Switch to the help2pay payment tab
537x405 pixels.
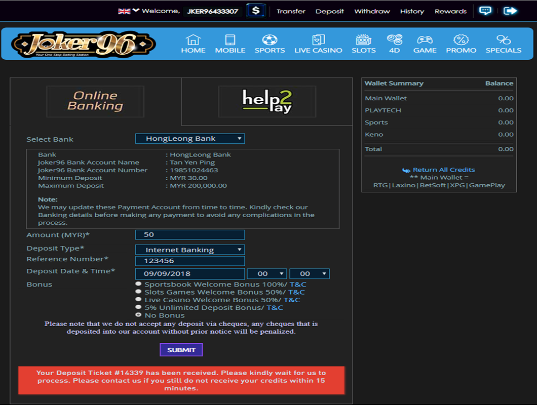pyautogui.click(x=267, y=101)
